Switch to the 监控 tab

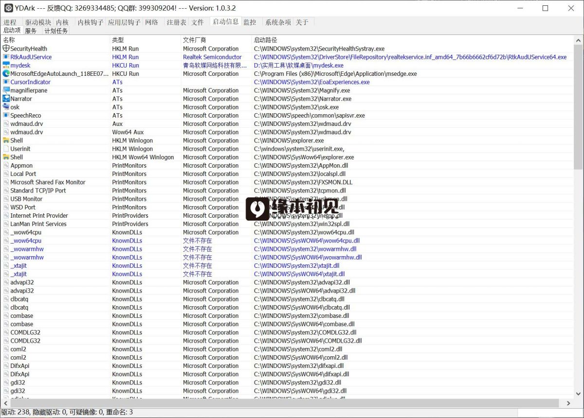point(250,22)
